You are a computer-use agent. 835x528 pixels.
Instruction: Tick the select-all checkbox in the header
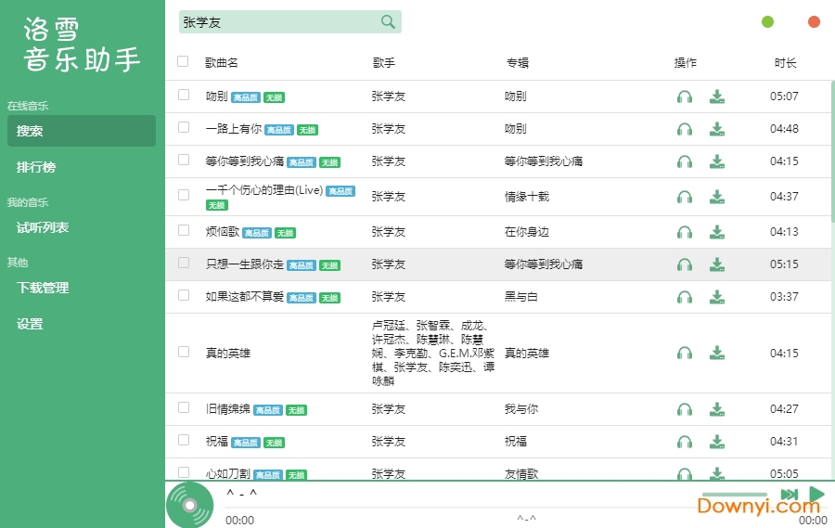pos(183,62)
